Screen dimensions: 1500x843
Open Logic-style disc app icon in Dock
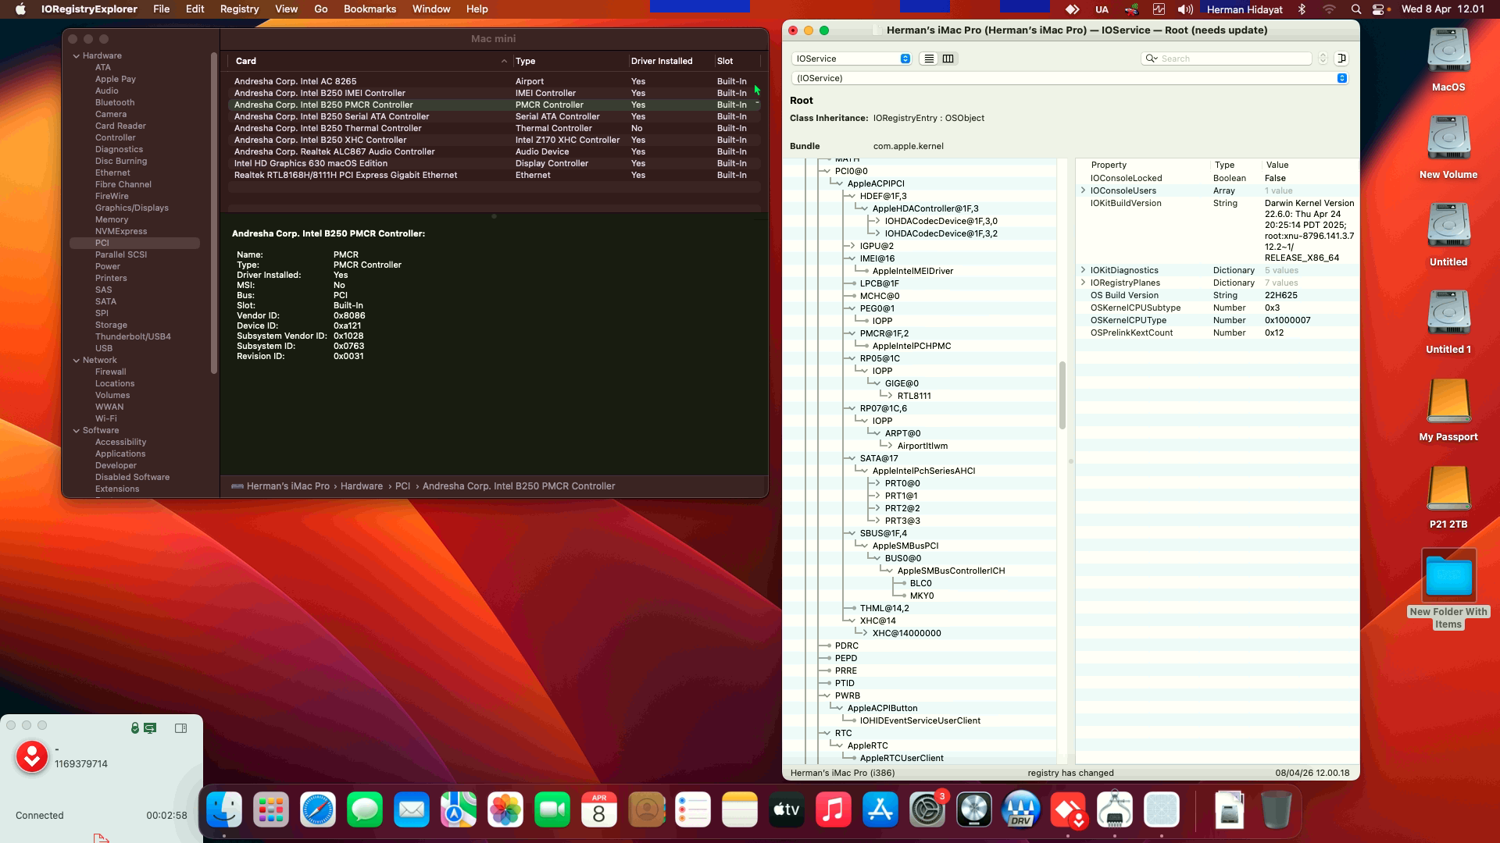[x=974, y=810]
